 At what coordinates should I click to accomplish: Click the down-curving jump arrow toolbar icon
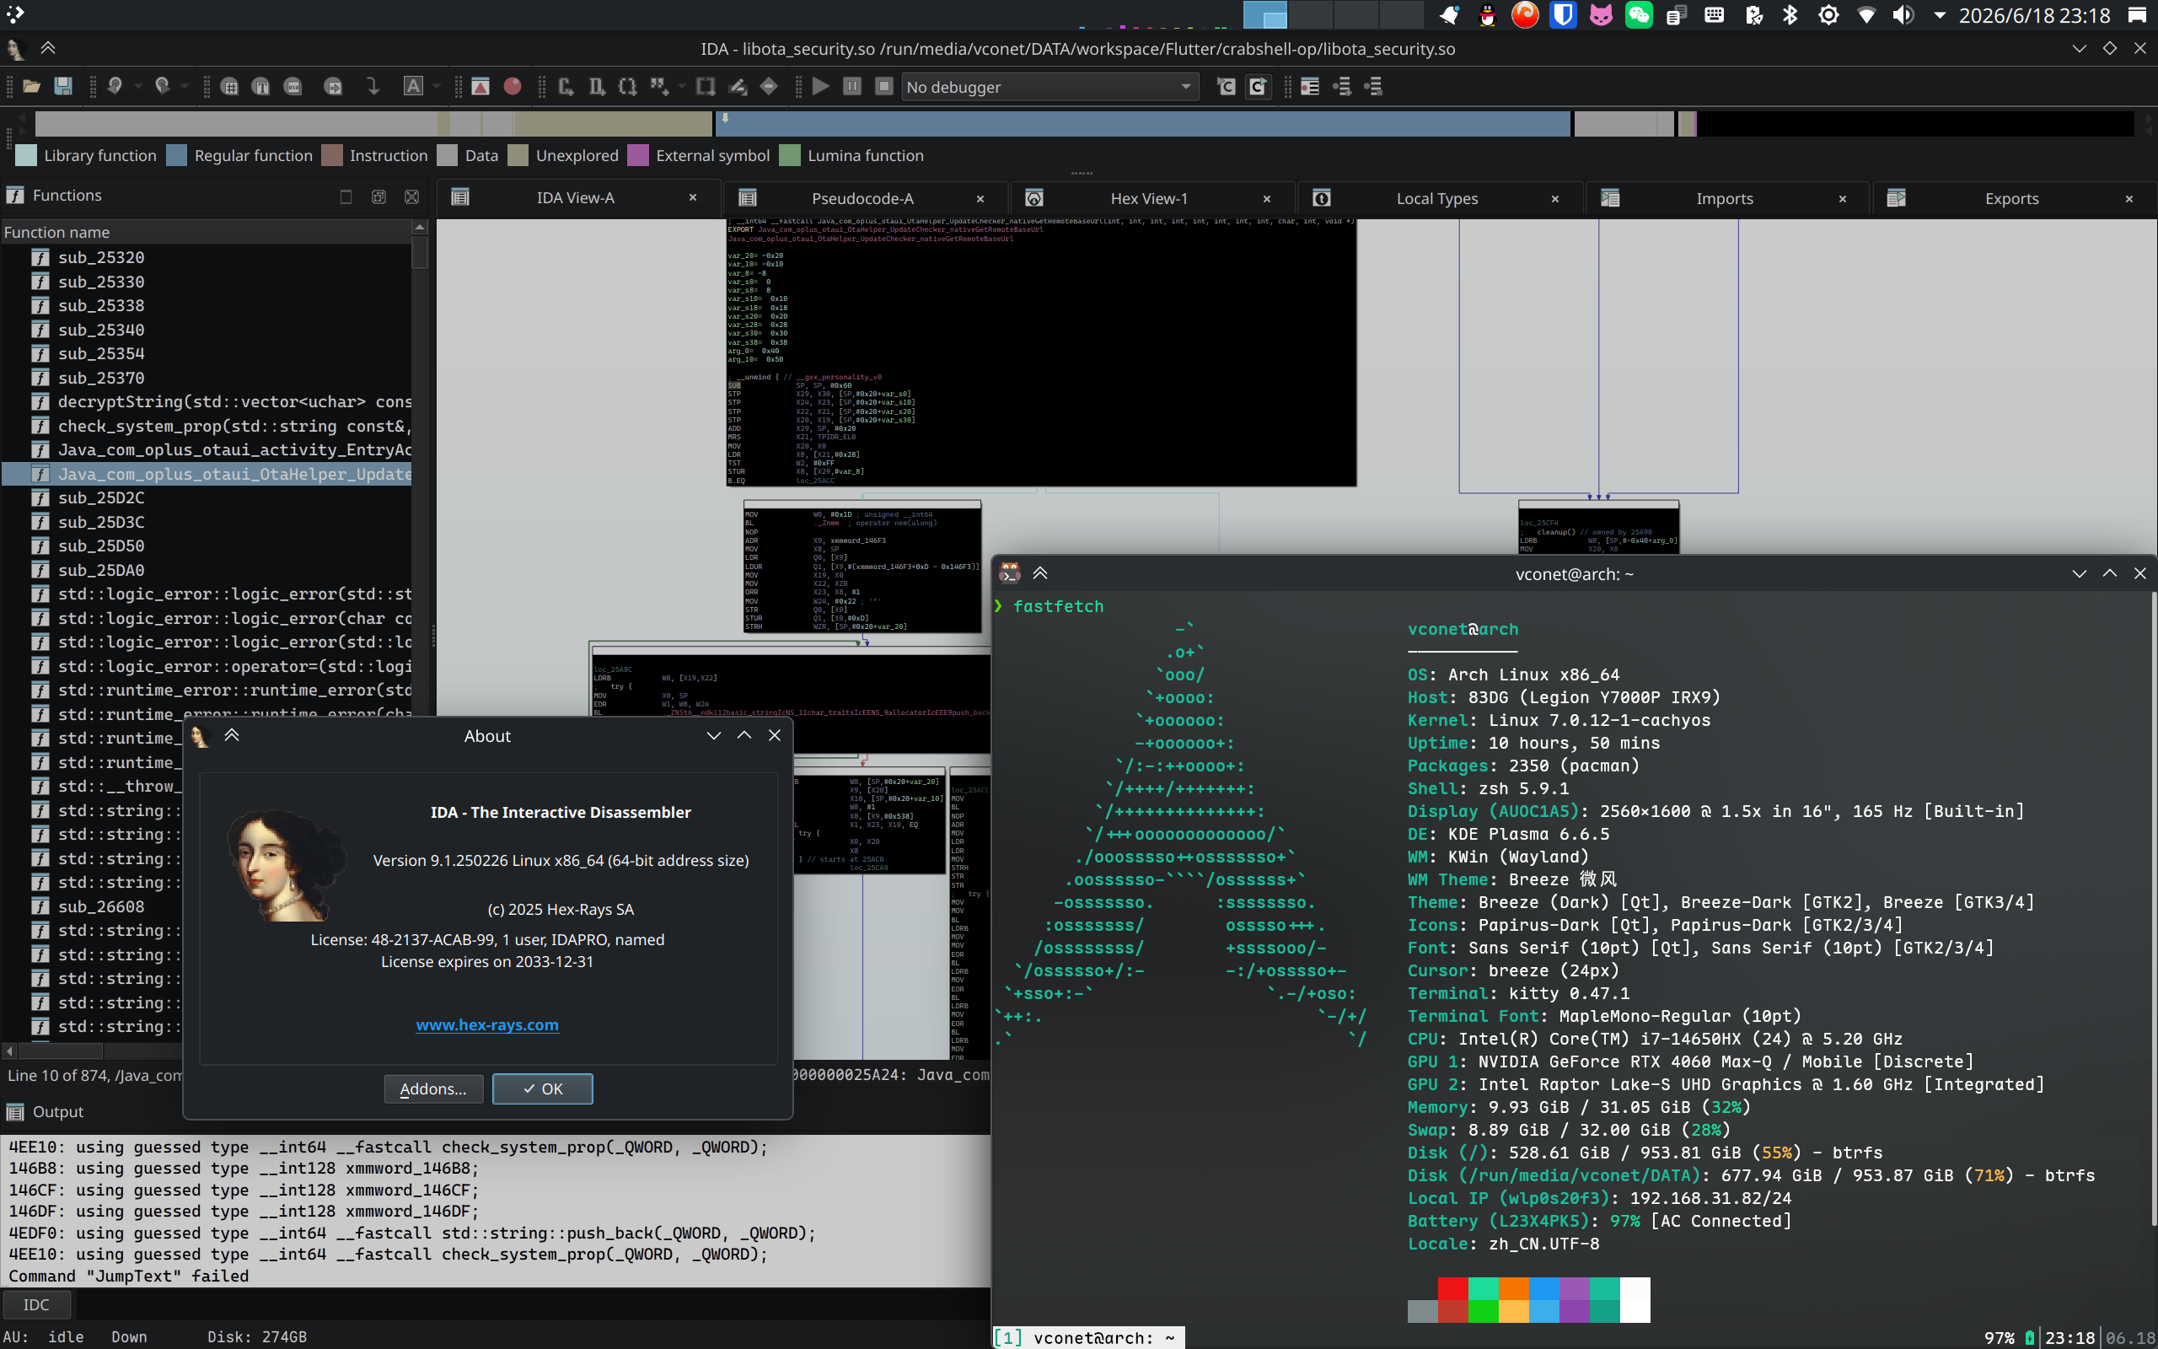(373, 87)
